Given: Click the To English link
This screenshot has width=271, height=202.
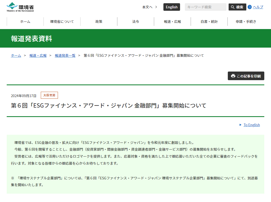Looking at the screenshot, I should [x=251, y=125].
